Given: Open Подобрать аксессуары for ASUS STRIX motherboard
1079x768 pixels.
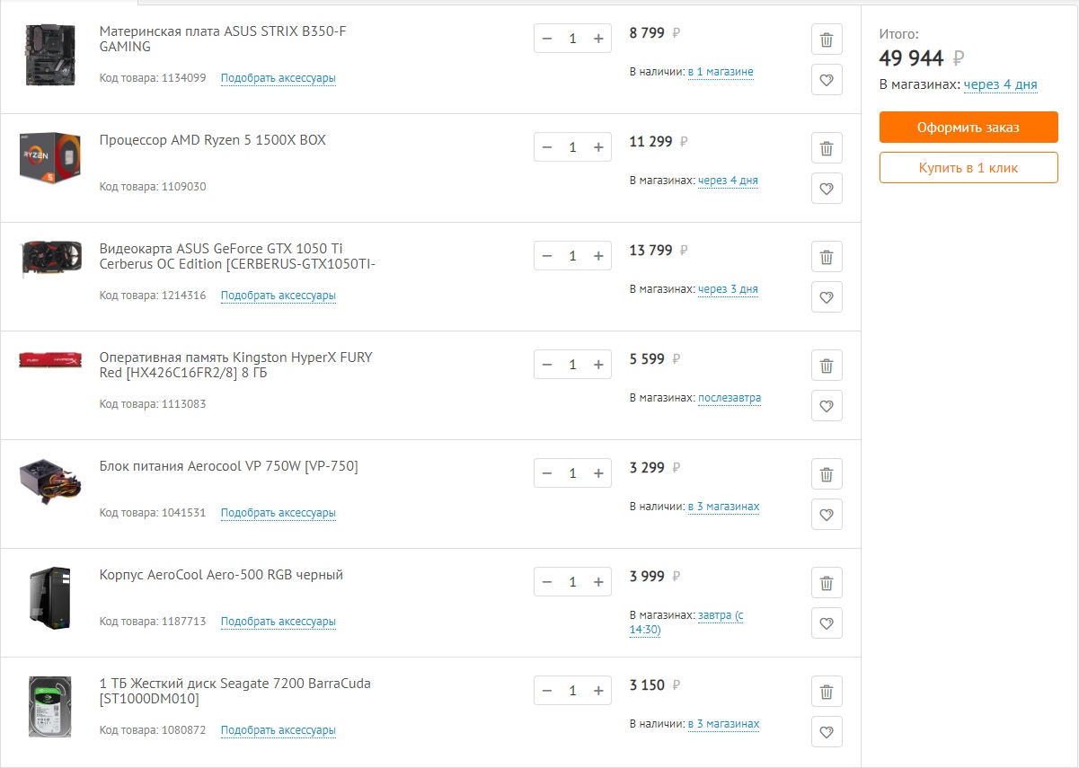Looking at the screenshot, I should 279,78.
